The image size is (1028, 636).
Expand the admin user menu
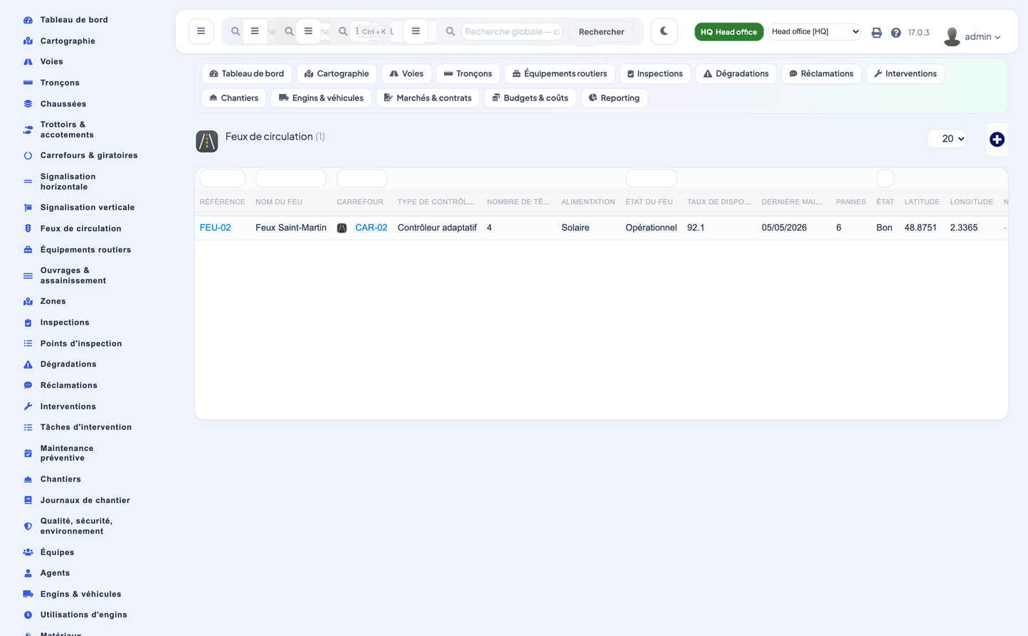[973, 36]
